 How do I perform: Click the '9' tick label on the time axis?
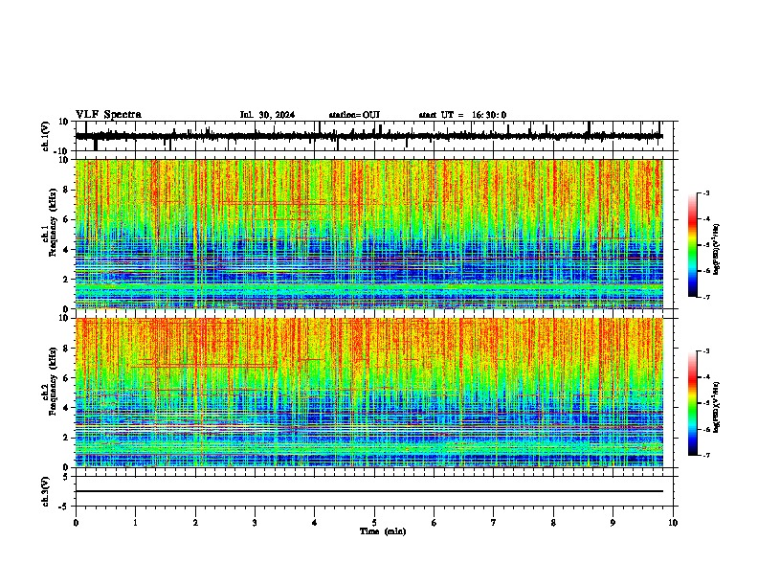(x=613, y=523)
